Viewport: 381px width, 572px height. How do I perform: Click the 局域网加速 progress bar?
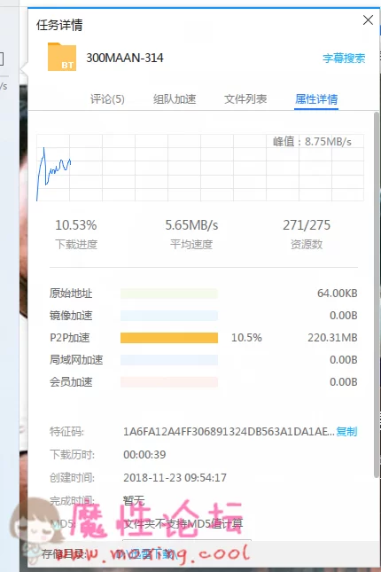coord(169,360)
